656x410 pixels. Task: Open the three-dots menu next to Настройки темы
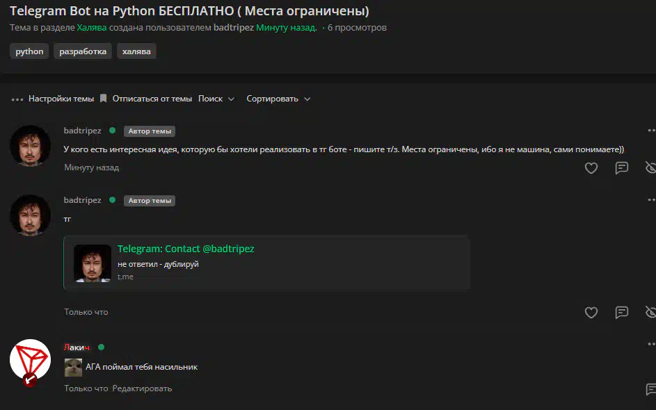tap(17, 99)
